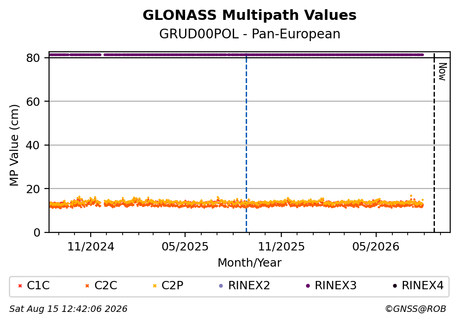Select the RINEX4 legend label
Screen dimensions: 459x323
point(423,285)
